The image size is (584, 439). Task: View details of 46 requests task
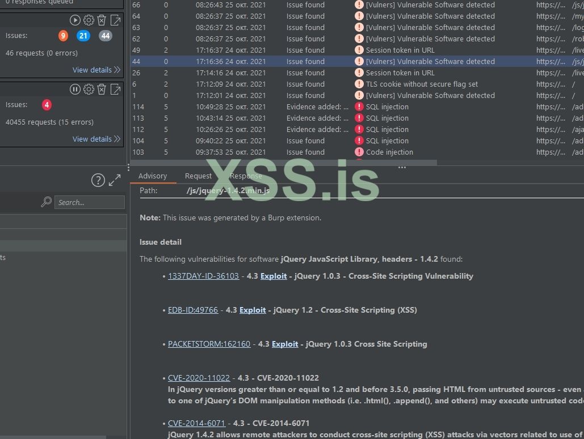pos(96,70)
